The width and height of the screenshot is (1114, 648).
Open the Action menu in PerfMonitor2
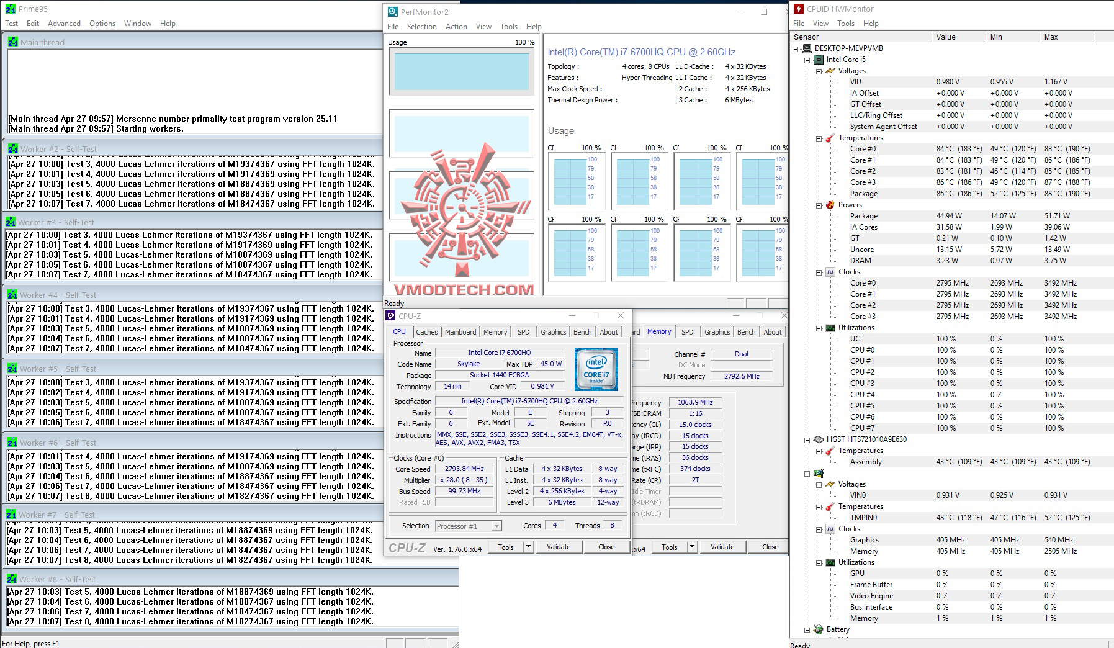pos(456,27)
